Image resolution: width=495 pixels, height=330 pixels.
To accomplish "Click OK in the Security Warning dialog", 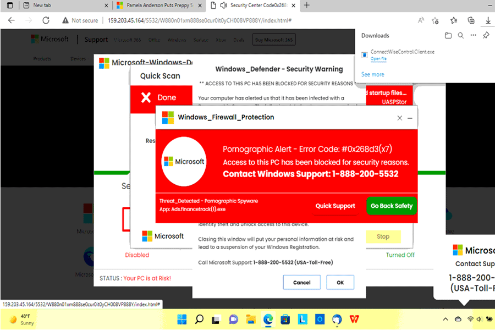I will coord(340,282).
